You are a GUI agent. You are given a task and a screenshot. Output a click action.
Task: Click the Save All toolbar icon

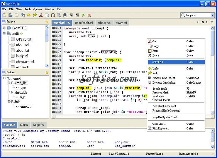pos(23,15)
